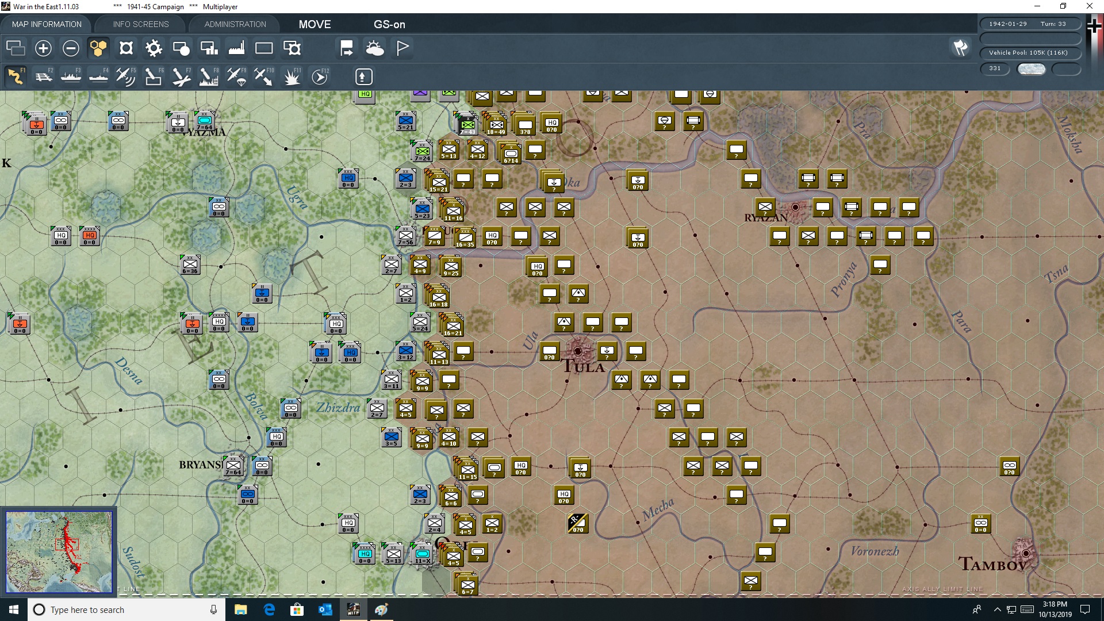Open the ADMINISTRATION menu
Screen dimensions: 1104x621
(234, 24)
